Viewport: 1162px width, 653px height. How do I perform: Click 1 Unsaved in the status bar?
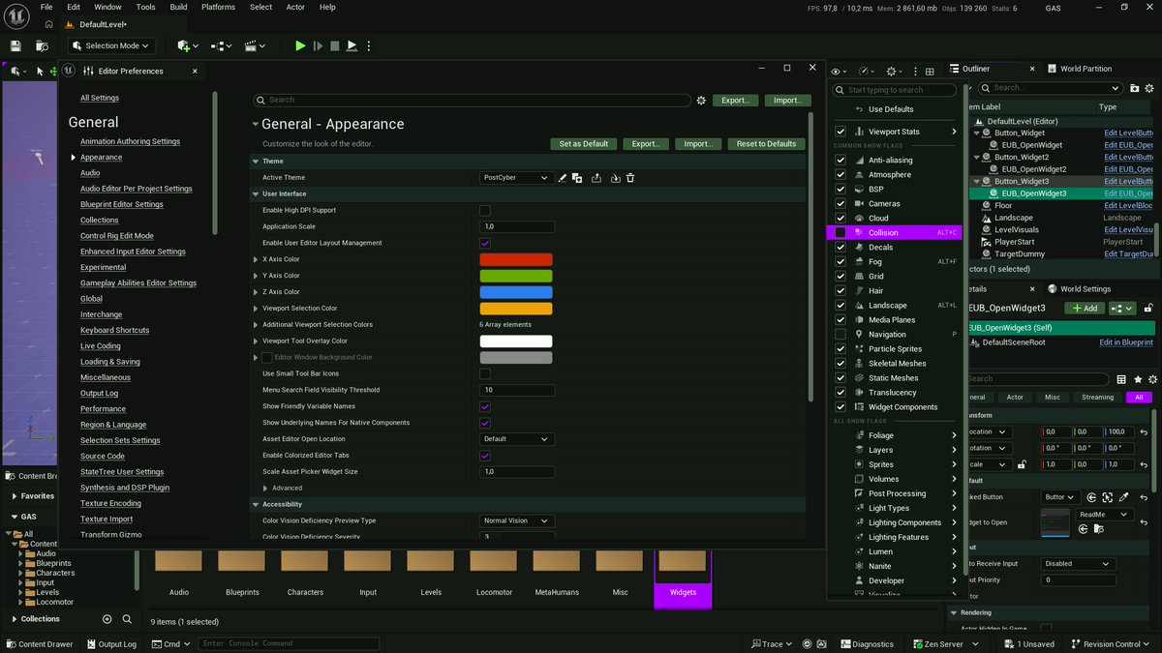click(x=1029, y=643)
